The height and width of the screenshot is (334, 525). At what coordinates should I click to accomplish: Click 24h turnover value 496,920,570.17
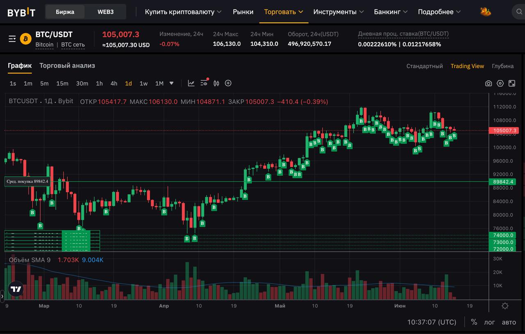(x=309, y=44)
